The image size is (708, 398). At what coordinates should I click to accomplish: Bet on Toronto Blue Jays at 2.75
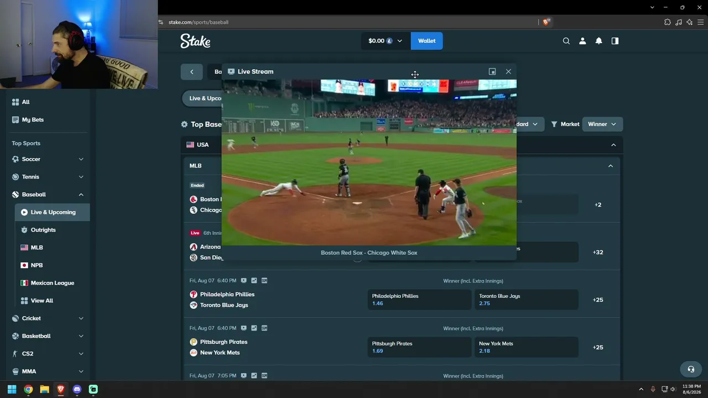tap(527, 300)
